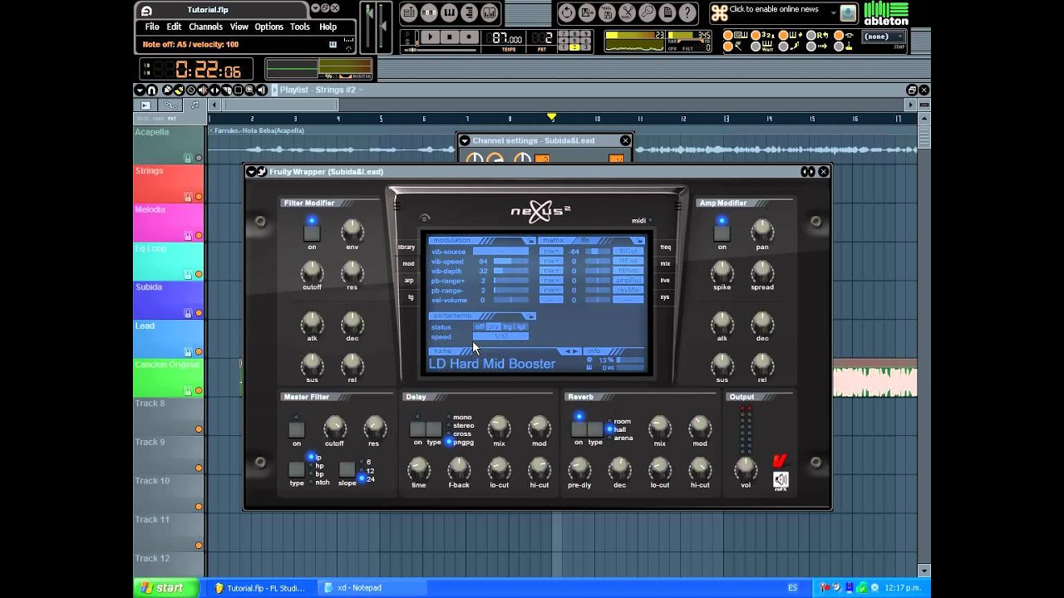Screen dimensions: 1064x598
Task: Click the vib-speed slider
Action: pos(511,261)
